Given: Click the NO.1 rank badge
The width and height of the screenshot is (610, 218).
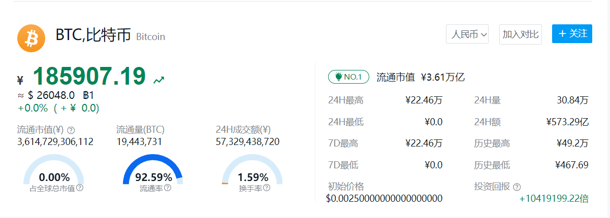Looking at the screenshot, I should pos(348,77).
